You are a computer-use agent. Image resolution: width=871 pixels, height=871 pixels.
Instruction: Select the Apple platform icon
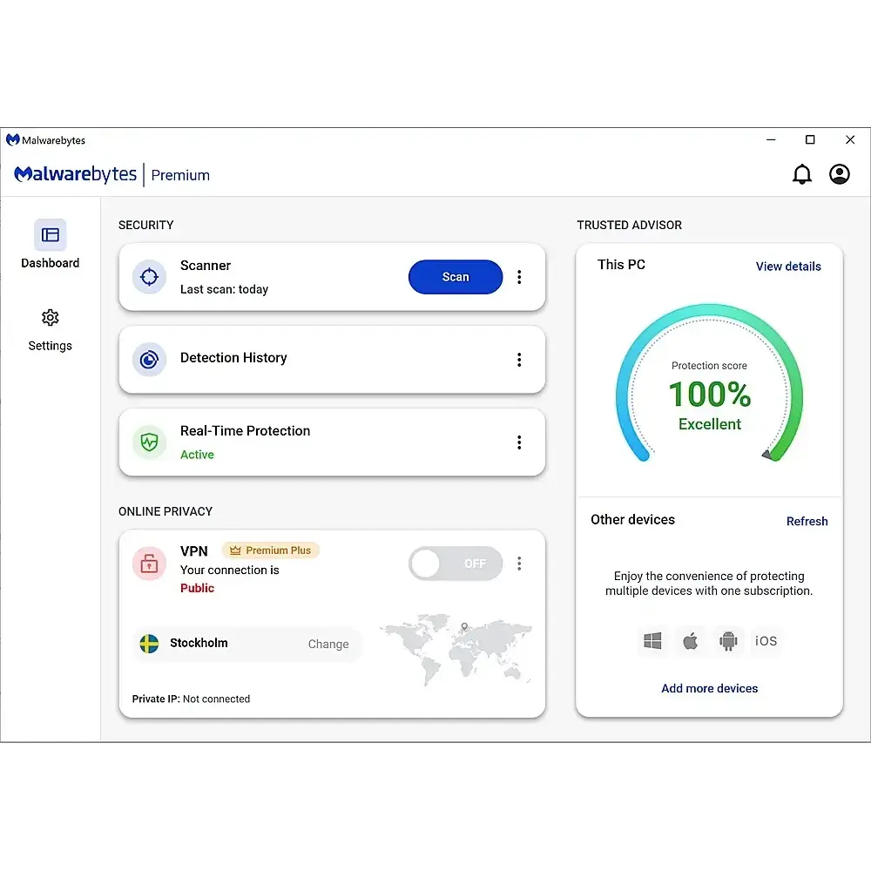690,642
